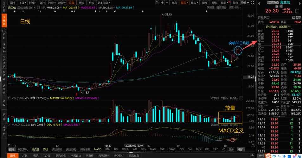The image size is (302, 158).
Task: Toggle the 成交量 indicator
Action: [35, 149]
